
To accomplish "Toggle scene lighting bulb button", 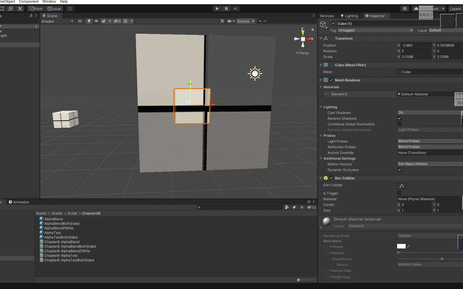I will tap(89, 21).
